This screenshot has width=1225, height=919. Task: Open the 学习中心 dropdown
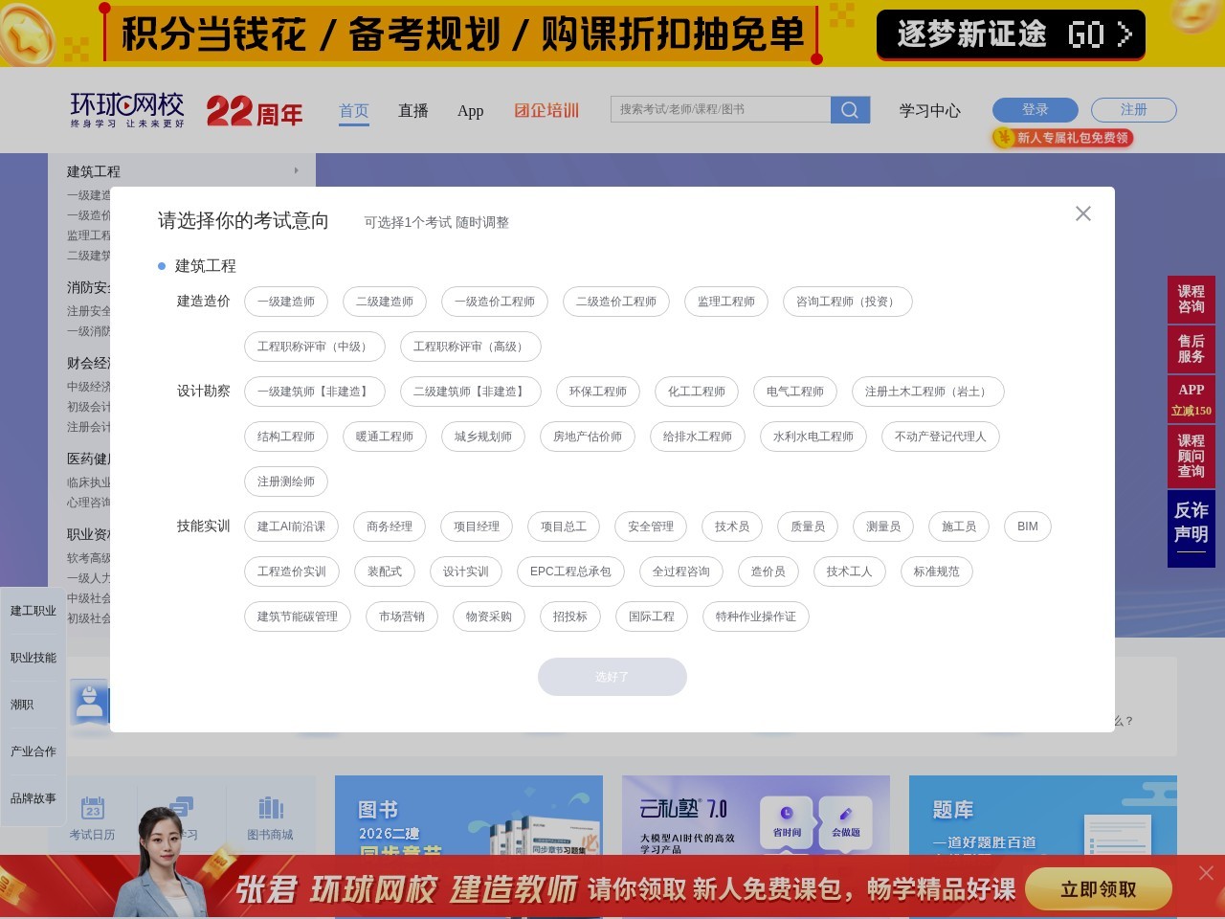pyautogui.click(x=928, y=111)
